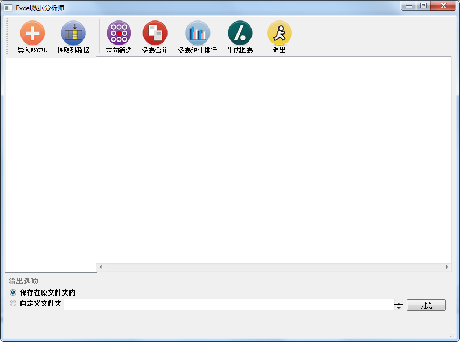Choose the 自定义文件夹 radio option

pos(13,303)
